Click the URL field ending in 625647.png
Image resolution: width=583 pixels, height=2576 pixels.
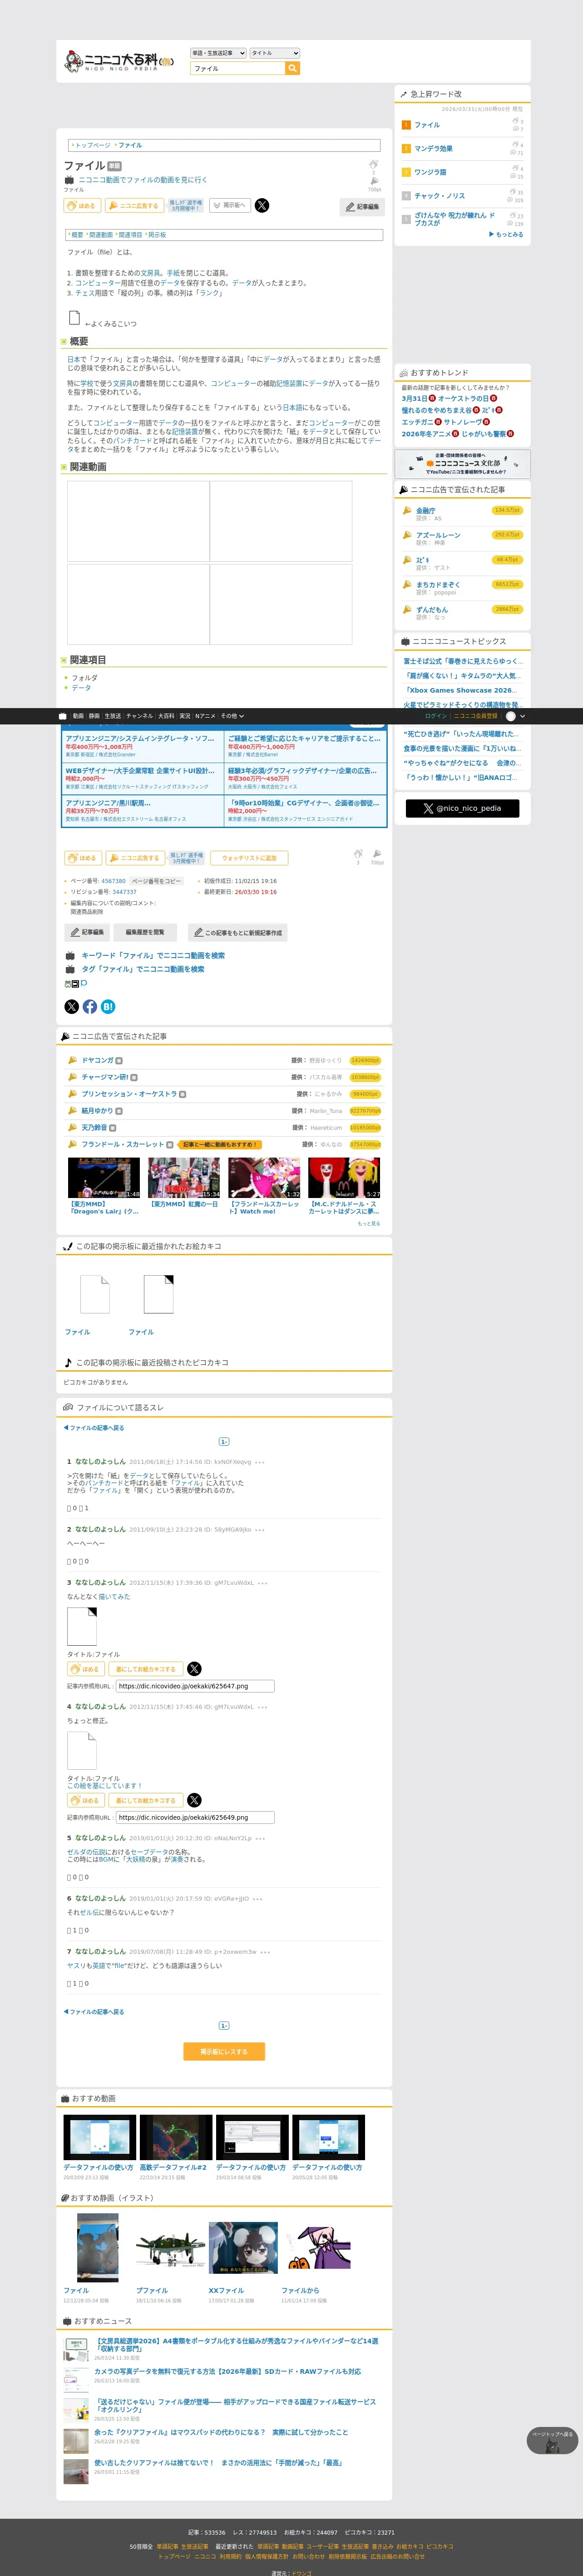(x=195, y=1686)
